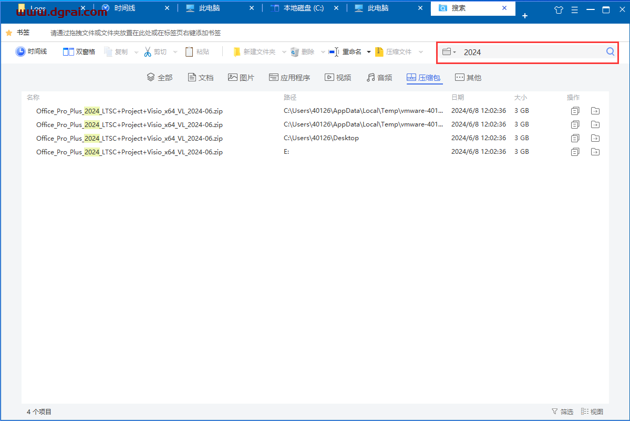
Task: Switch to the Logs tab
Action: tap(38, 8)
